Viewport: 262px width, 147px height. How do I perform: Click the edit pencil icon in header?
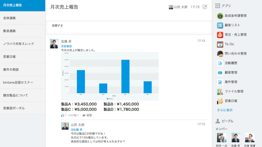pos(205,7)
